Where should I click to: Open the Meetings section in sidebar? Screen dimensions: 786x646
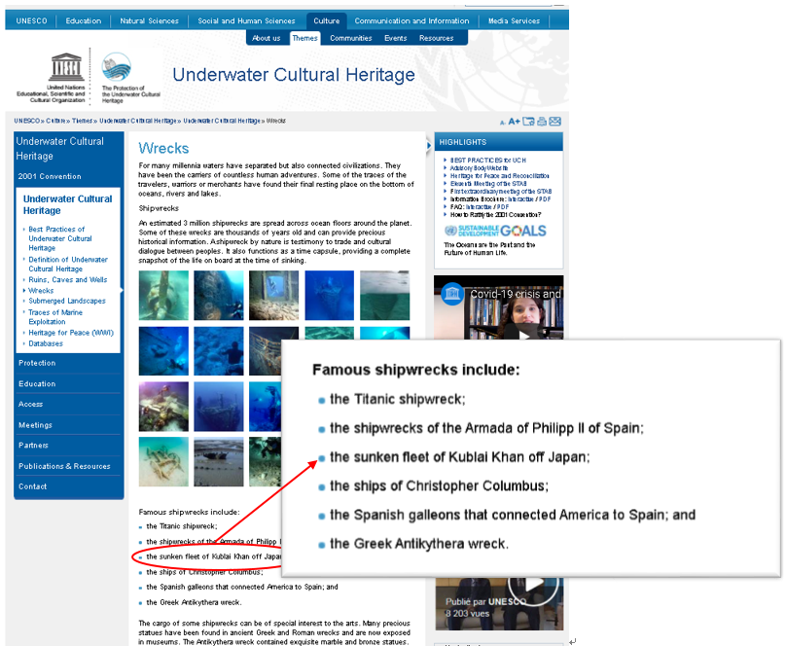click(35, 425)
